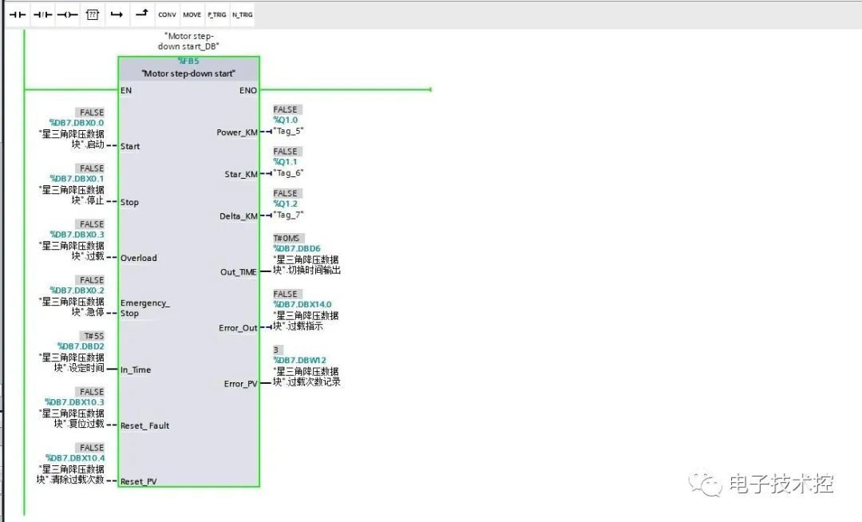Select the "Motor step-down start_DB" instance name
The width and height of the screenshot is (862, 522).
(188, 42)
